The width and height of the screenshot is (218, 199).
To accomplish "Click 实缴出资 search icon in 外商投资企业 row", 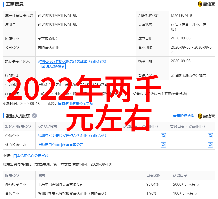I will (210, 145).
